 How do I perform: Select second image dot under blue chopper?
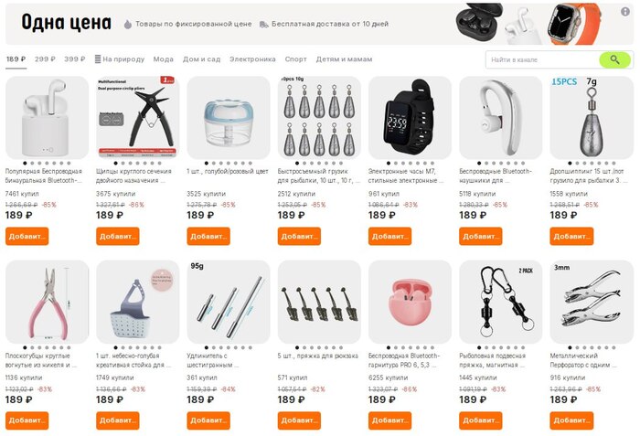click(214, 164)
